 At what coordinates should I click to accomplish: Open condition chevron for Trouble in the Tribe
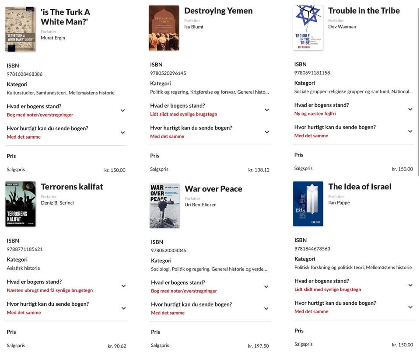tap(410, 109)
